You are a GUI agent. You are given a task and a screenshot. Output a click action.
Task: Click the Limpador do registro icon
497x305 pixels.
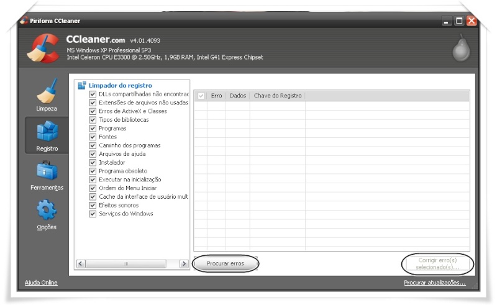point(82,85)
